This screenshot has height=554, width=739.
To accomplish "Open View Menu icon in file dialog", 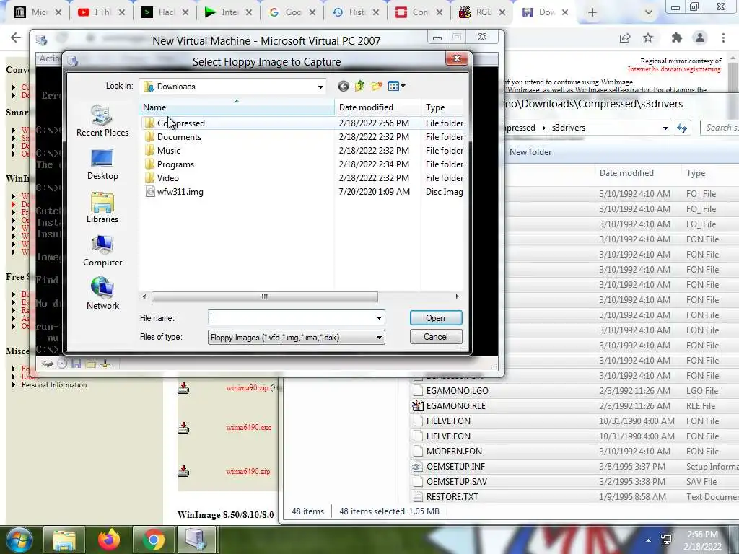I will (x=393, y=87).
